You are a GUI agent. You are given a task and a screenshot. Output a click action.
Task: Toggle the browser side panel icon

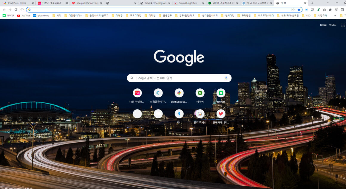click(342, 10)
